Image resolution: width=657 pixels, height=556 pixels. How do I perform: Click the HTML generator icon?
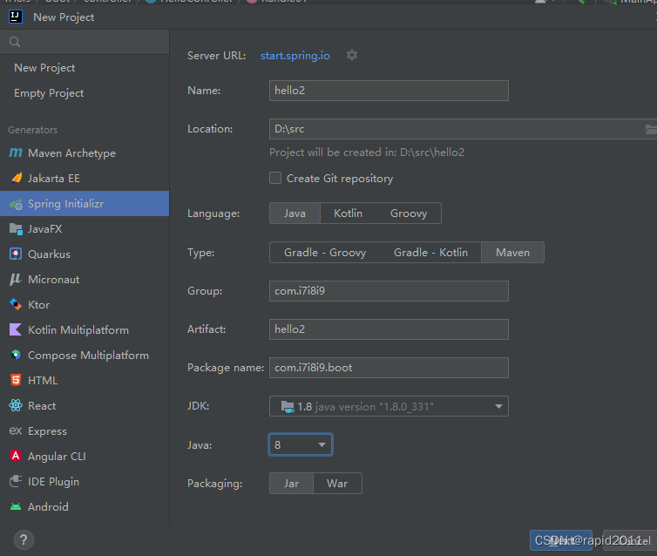click(16, 381)
